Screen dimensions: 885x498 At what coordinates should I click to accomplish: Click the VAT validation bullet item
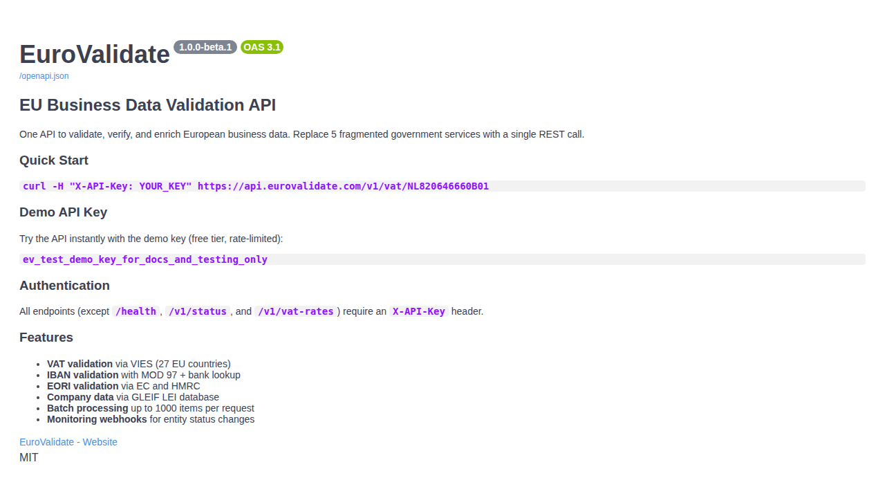pyautogui.click(x=139, y=364)
